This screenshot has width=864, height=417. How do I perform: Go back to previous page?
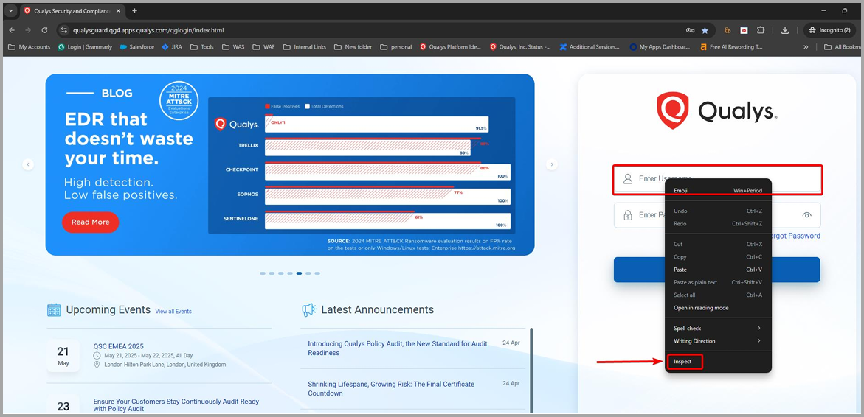(12, 30)
